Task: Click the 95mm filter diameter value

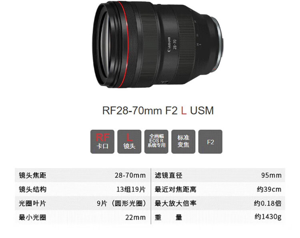Action: click(271, 175)
